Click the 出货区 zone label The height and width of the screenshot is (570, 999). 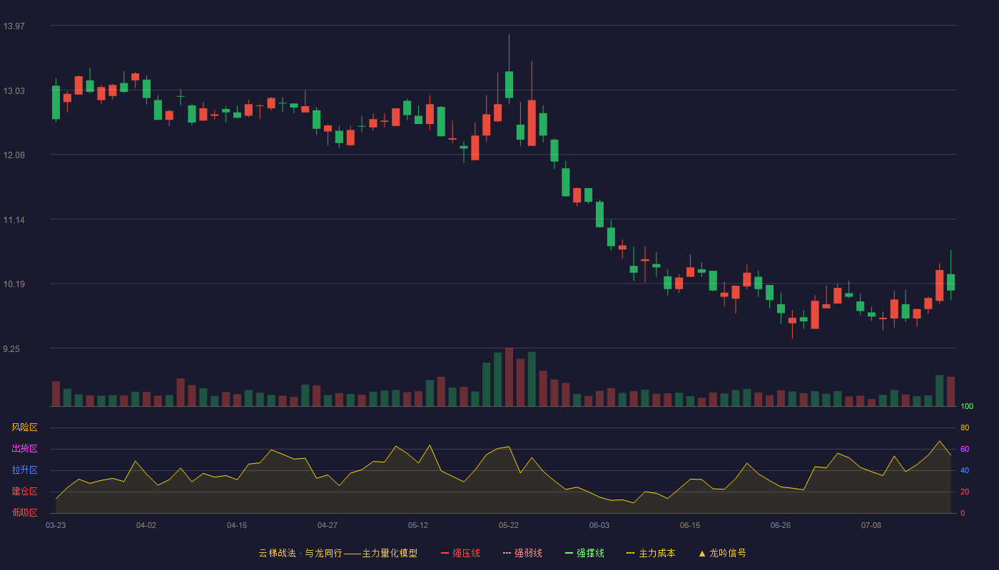24,449
